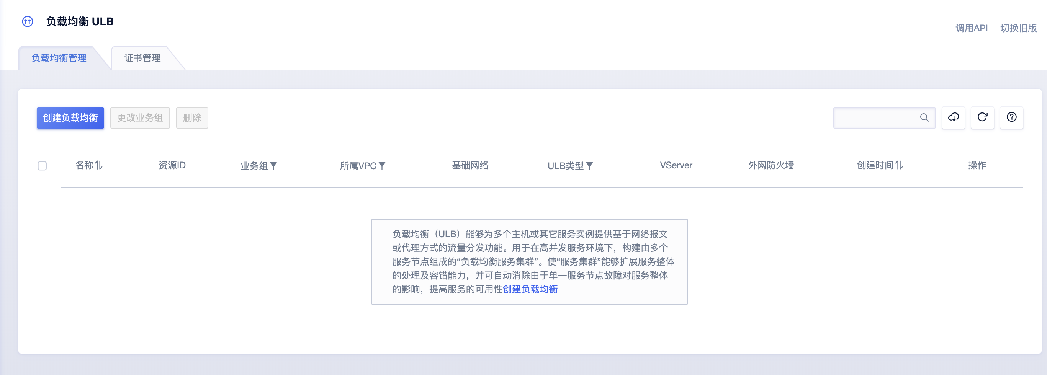Open the help question mark icon
The image size is (1047, 375).
tap(1011, 117)
